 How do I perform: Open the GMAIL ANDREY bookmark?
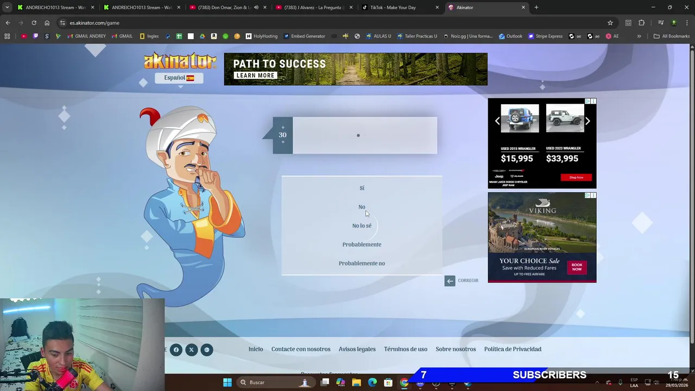[x=87, y=36]
